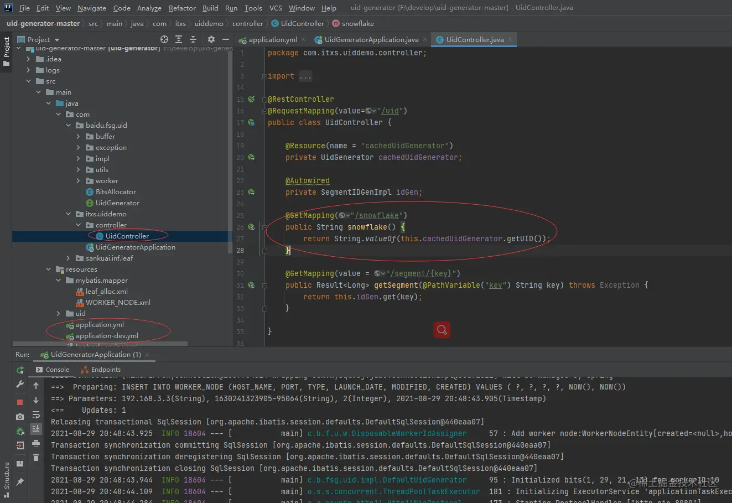The height and width of the screenshot is (503, 732).
Task: Open the Analyze menu
Action: coord(149,8)
